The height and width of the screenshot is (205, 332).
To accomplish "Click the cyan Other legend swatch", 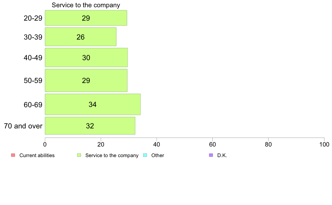I will pyautogui.click(x=145, y=155).
